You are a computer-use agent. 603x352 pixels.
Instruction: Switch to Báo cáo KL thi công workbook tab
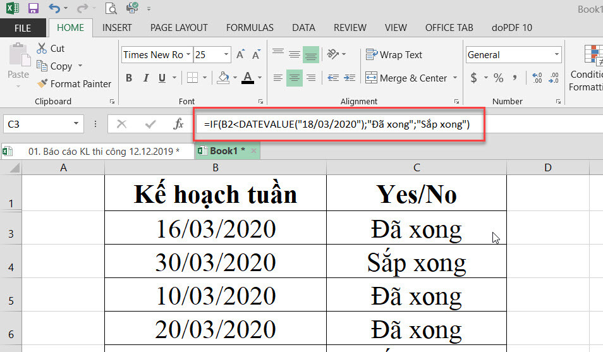point(97,151)
